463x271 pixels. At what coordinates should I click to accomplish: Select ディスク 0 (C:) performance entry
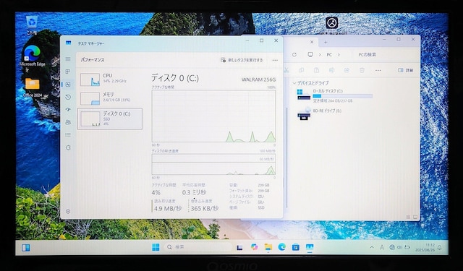pos(110,119)
